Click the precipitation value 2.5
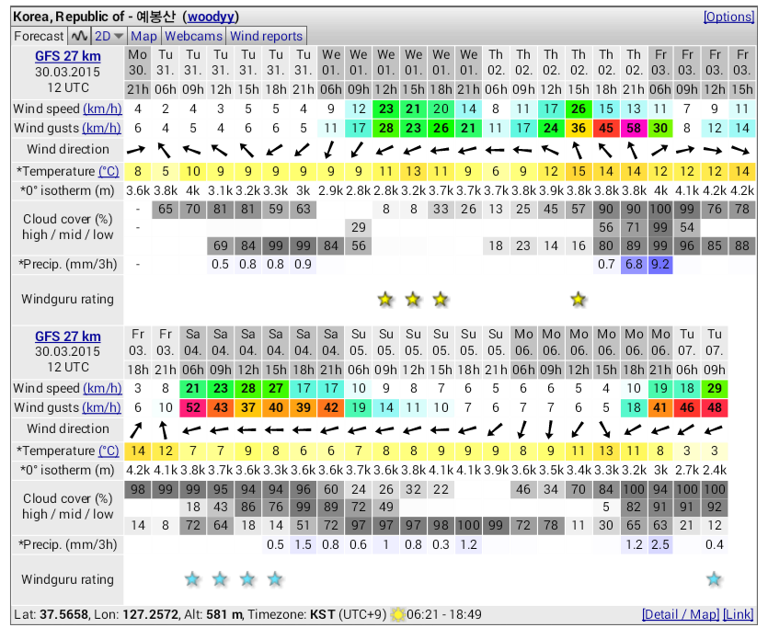768x639 pixels. [x=660, y=544]
